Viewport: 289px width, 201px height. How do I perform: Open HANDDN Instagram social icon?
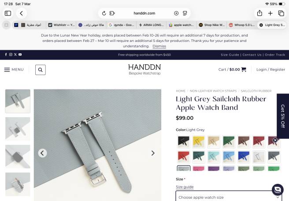pyautogui.click(x=11, y=54)
